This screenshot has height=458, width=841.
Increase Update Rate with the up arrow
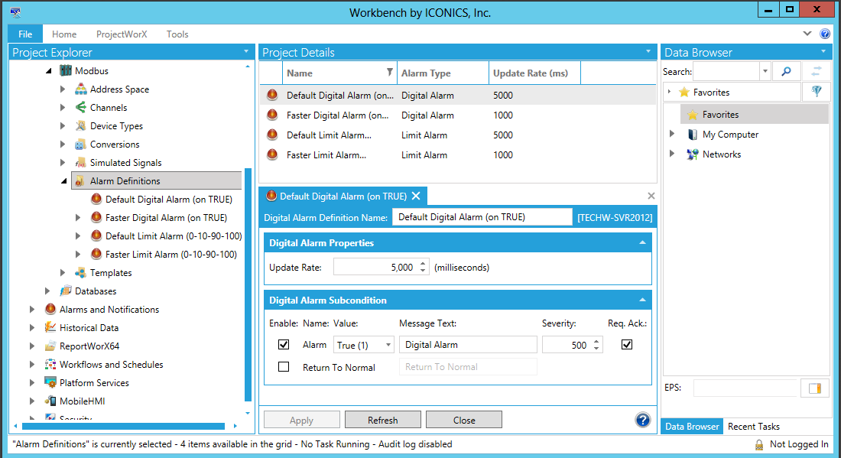423,264
